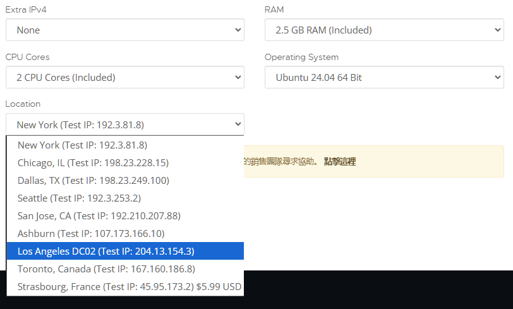Pick the Los Angeles DC02 option
This screenshot has width=513, height=309.
click(x=106, y=251)
